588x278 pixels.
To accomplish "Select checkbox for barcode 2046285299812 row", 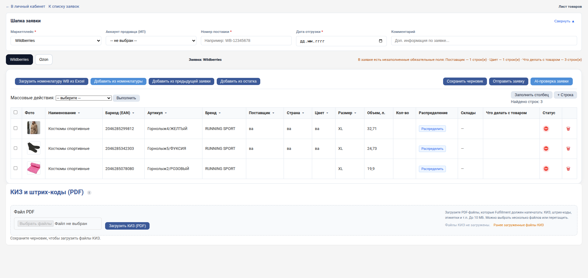I will pos(16,128).
